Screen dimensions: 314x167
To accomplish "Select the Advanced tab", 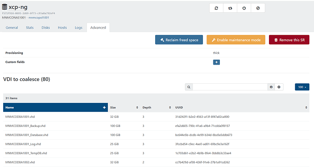I will click(x=98, y=28).
